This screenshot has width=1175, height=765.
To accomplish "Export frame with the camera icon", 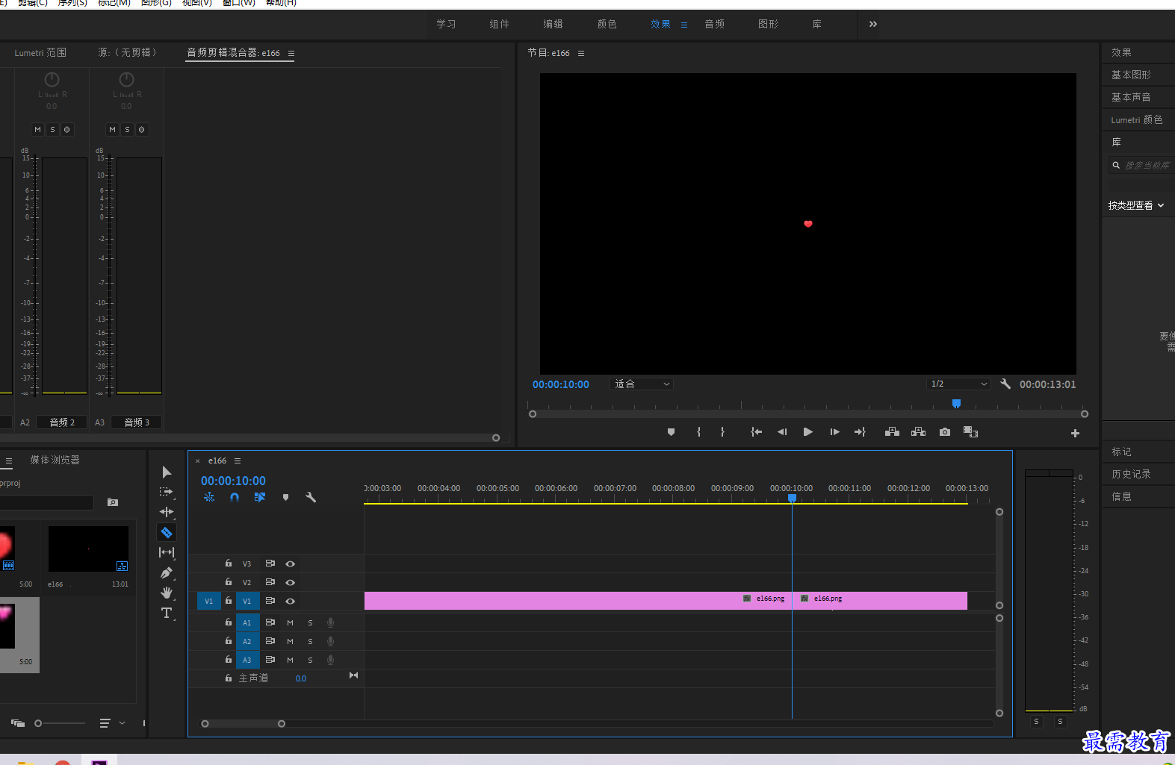I will [x=945, y=432].
